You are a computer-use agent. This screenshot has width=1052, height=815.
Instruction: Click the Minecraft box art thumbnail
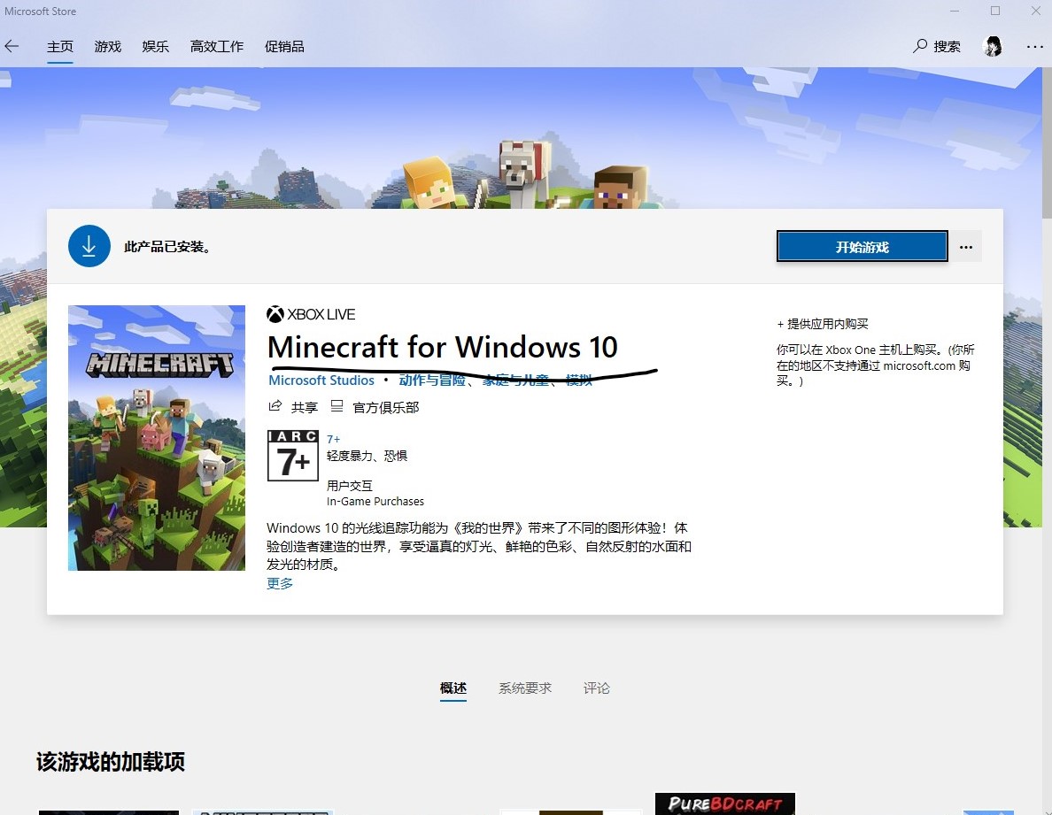(157, 438)
